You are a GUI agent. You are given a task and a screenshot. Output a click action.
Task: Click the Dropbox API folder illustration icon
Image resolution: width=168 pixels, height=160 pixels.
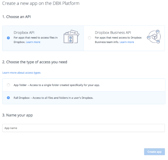[71, 37]
